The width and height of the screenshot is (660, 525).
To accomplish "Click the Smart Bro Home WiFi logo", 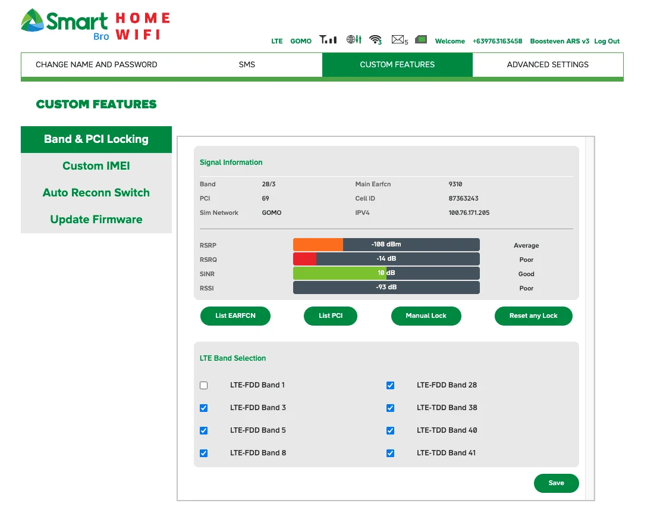I will click(96, 25).
